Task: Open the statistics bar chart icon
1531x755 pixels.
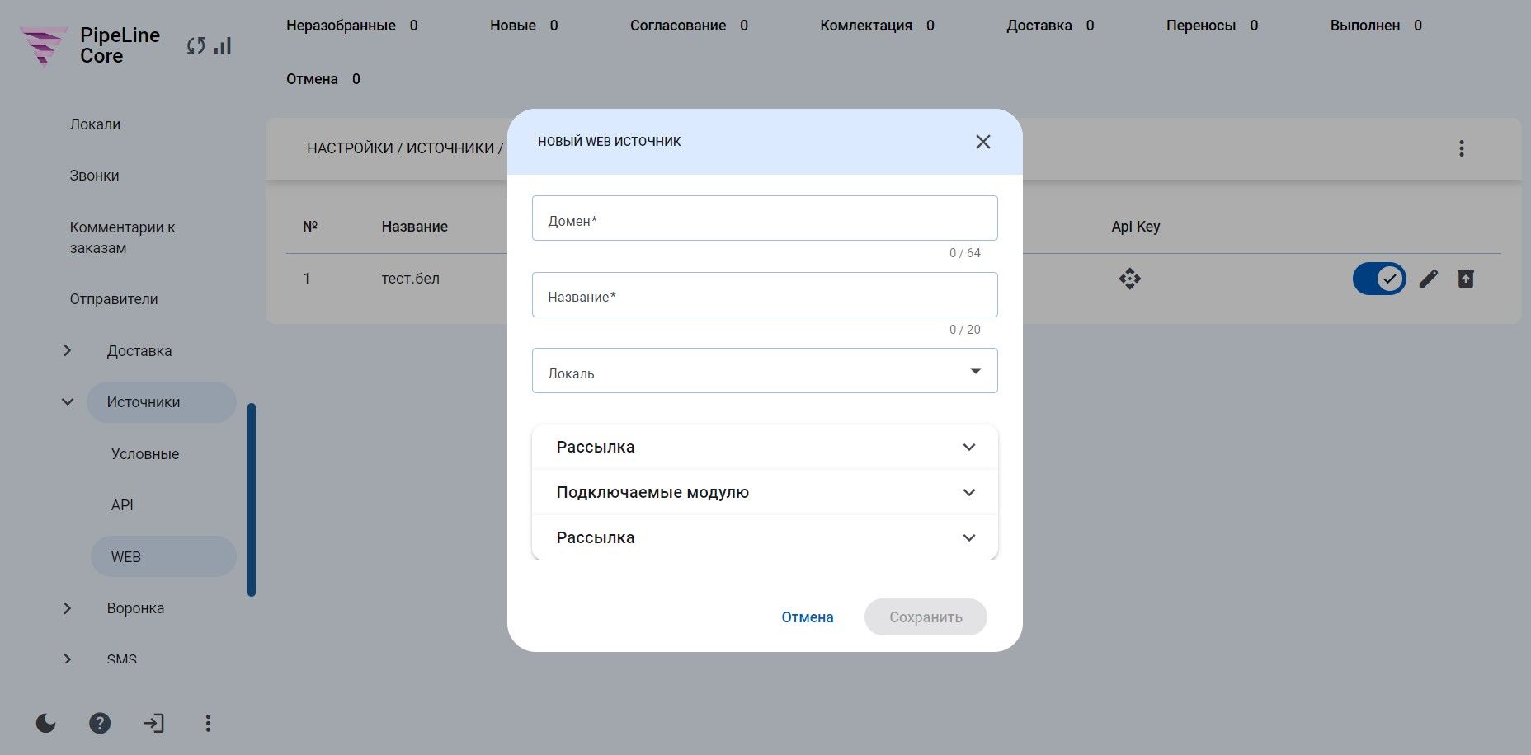Action: pyautogui.click(x=222, y=46)
